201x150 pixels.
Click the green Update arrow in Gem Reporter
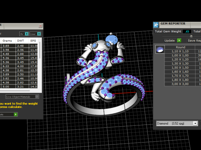coord(179,40)
